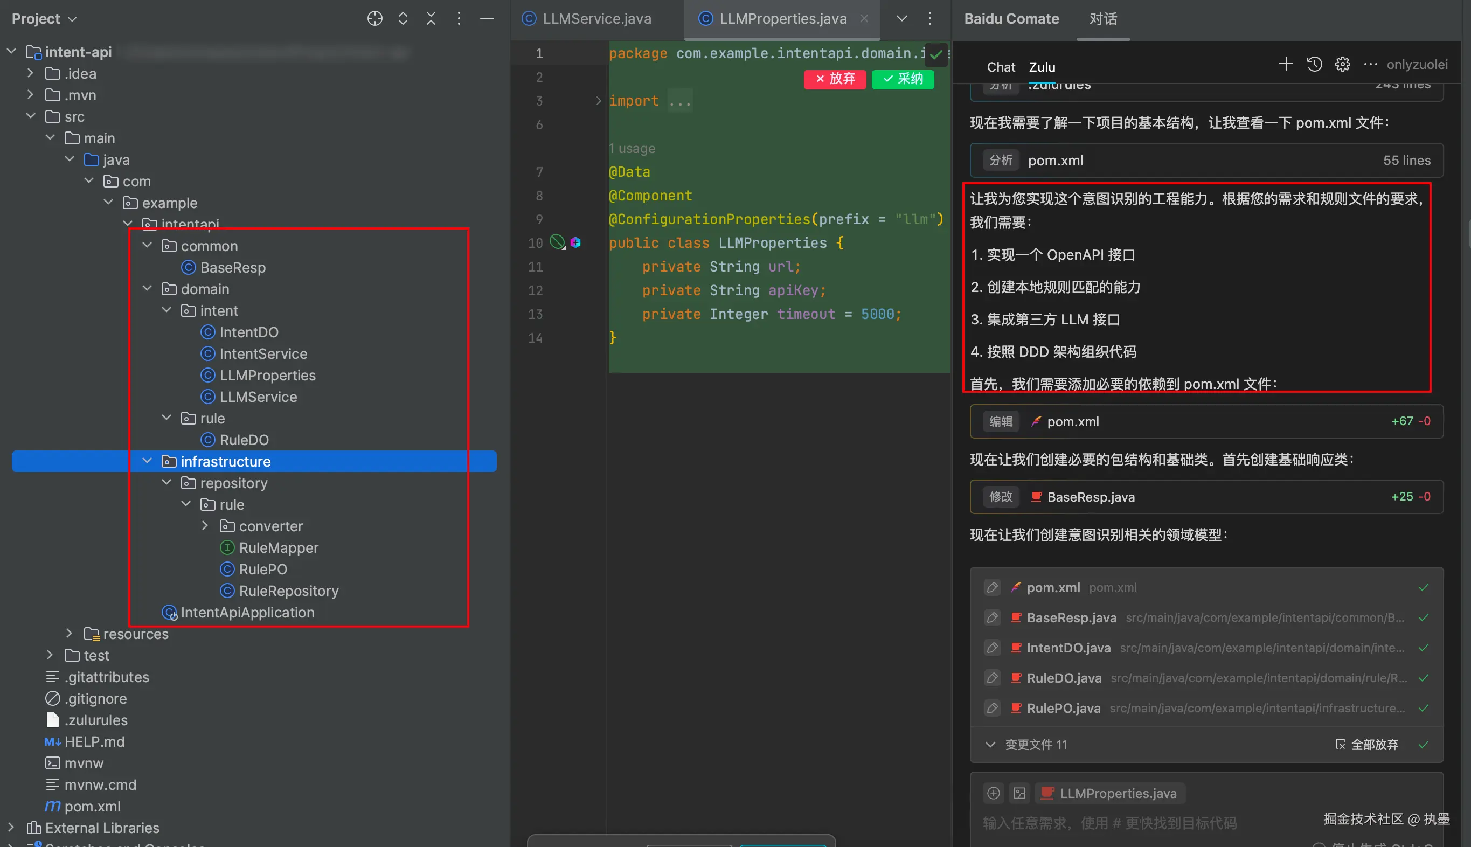1471x847 pixels.
Task: Click the add-context plus icon in the chat input
Action: coord(993,793)
